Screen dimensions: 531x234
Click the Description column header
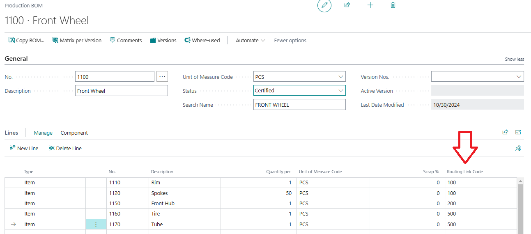point(162,172)
